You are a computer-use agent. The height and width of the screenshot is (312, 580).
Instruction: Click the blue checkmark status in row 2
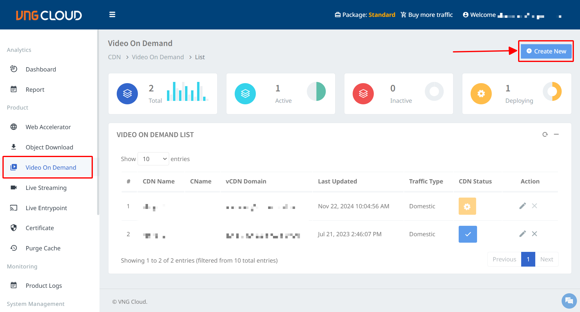(x=468, y=234)
